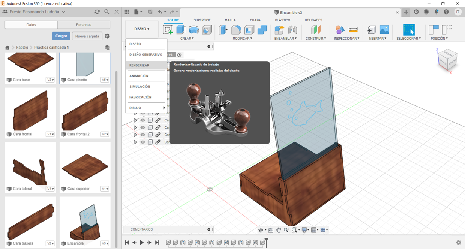Click the Measure ruler icon

(x=353, y=30)
